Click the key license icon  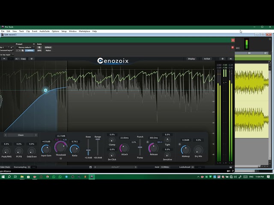[x=228, y=171]
